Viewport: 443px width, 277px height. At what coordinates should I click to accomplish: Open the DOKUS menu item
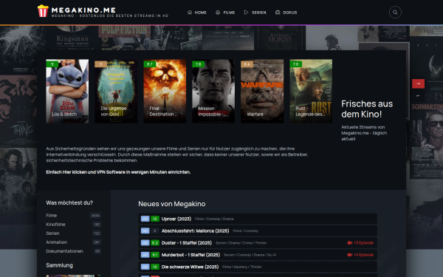point(286,13)
